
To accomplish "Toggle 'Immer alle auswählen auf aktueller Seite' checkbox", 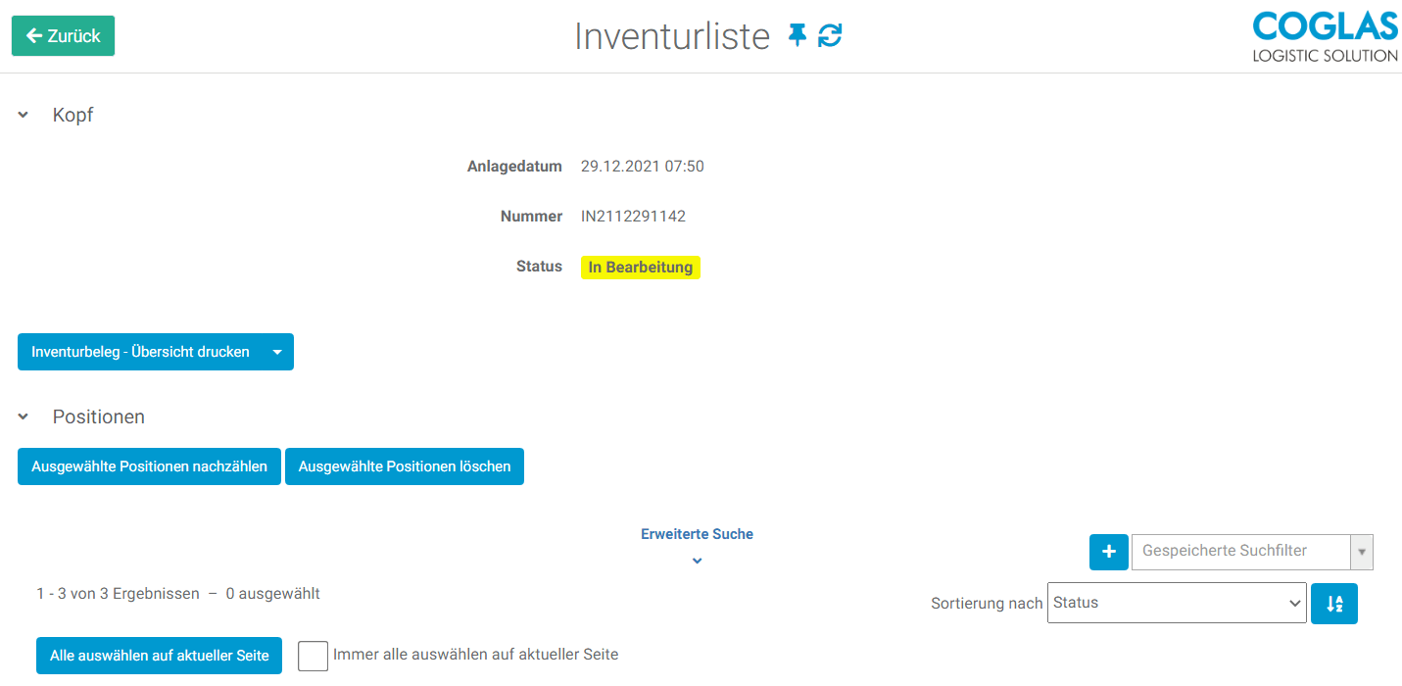I will (x=313, y=656).
